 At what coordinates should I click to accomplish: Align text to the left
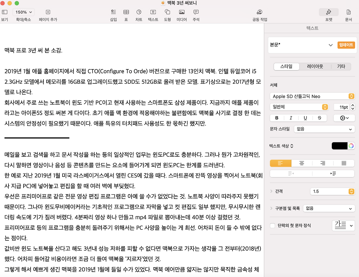(x=280, y=163)
